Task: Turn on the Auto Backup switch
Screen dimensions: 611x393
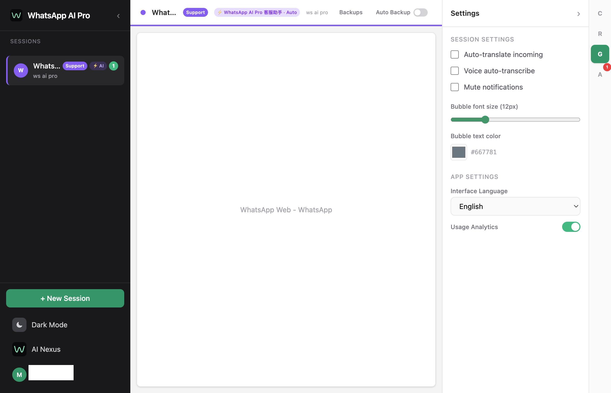Action: pyautogui.click(x=420, y=12)
